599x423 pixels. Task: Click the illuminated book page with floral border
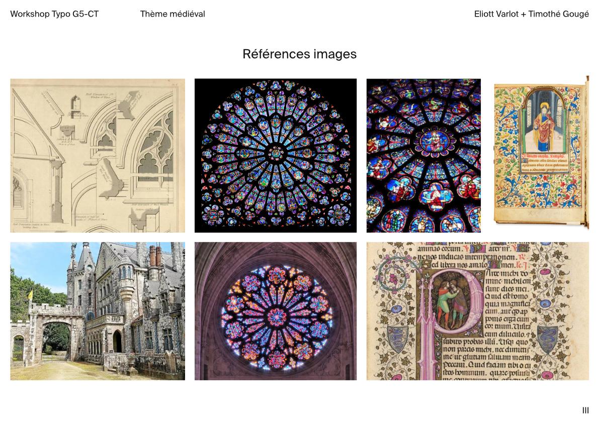point(541,155)
